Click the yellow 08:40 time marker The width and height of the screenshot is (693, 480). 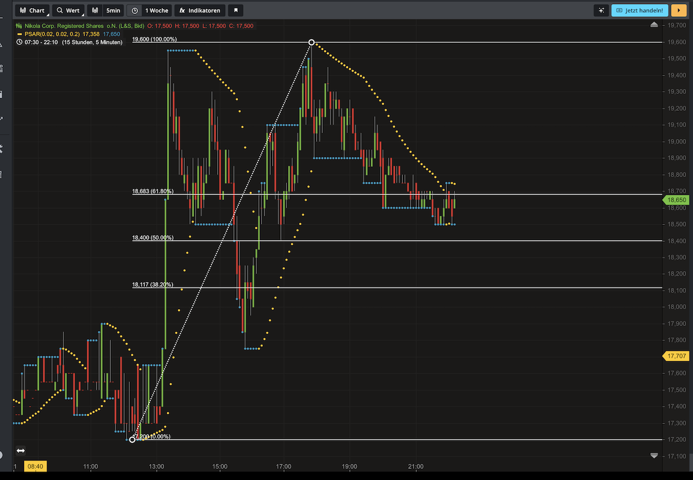click(x=34, y=466)
